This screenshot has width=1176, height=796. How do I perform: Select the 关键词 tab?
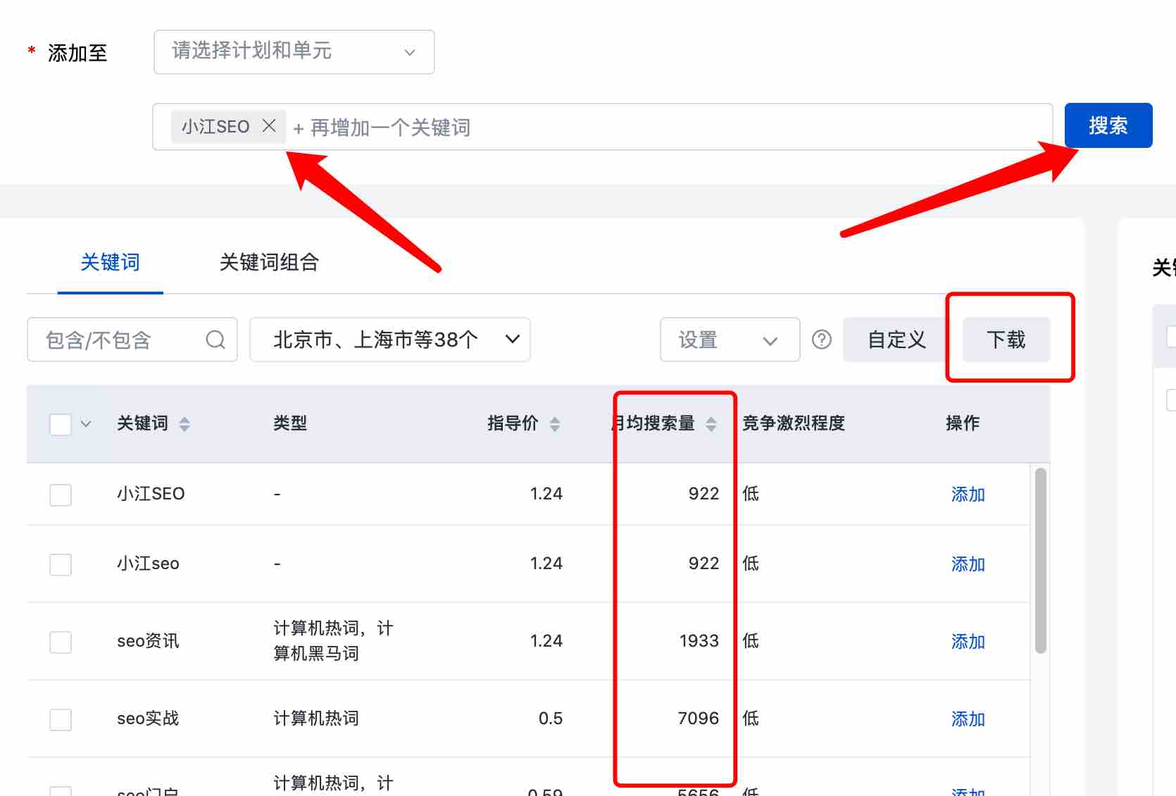pyautogui.click(x=110, y=263)
